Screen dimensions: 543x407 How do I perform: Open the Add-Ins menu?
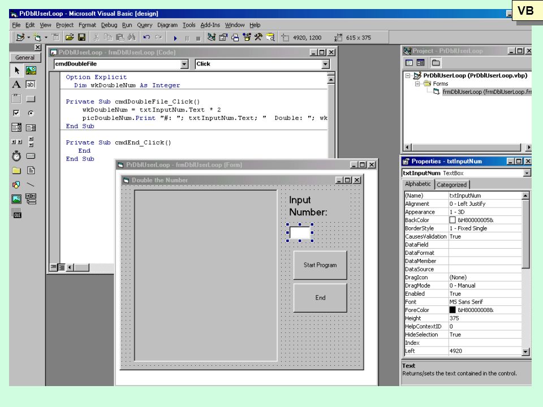pyautogui.click(x=210, y=25)
